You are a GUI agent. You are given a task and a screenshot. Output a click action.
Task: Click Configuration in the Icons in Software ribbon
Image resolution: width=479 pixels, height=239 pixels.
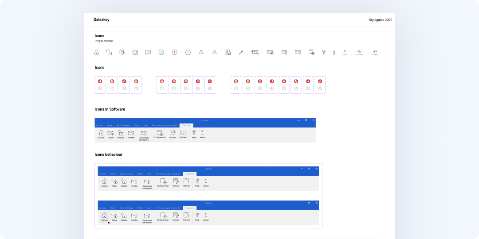[160, 135]
